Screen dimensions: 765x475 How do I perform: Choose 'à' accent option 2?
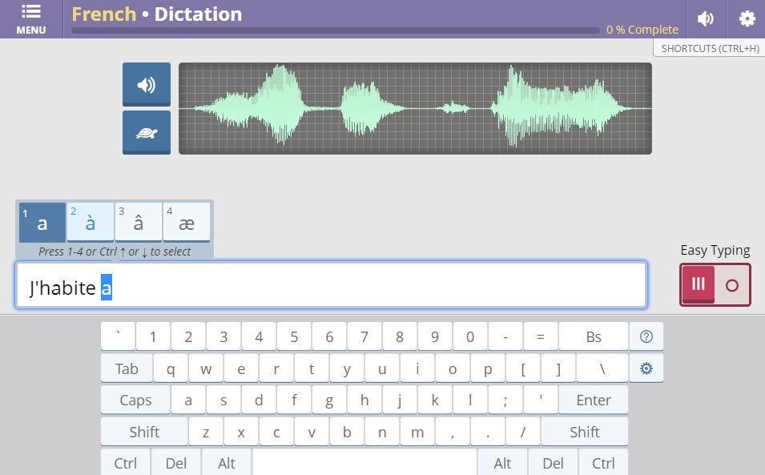coord(91,223)
